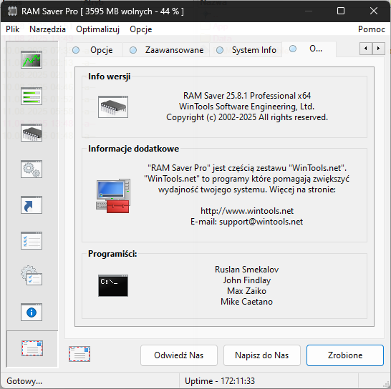The height and width of the screenshot is (389, 391).
Task: Open the blue info circle sidebar icon
Action: click(x=32, y=312)
